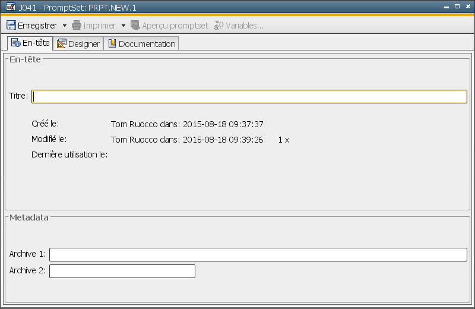Click the 'Modifié le:' label
The width and height of the screenshot is (475, 309).
click(49, 139)
